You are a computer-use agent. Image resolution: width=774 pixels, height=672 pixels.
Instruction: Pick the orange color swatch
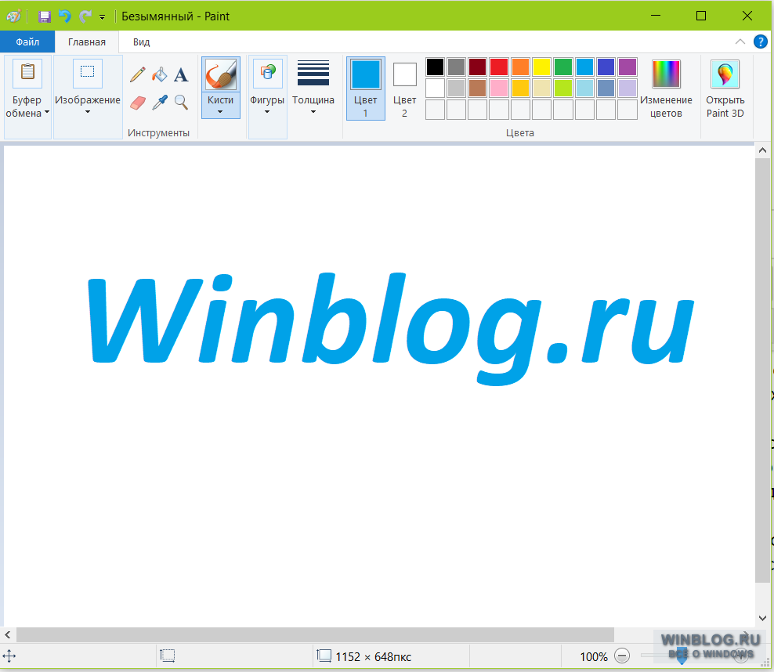click(x=520, y=67)
